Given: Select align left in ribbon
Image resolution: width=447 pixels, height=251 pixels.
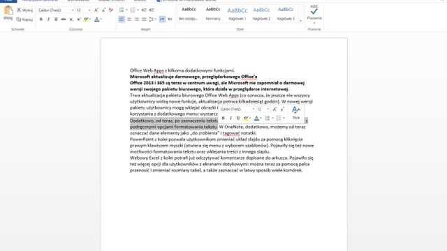Looking at the screenshot, I should pyautogui.click(x=122, y=20).
